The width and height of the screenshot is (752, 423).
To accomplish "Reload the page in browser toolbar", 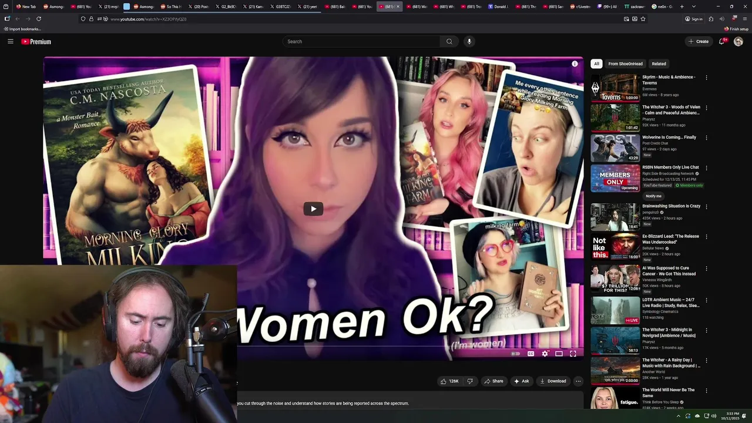I will click(39, 19).
